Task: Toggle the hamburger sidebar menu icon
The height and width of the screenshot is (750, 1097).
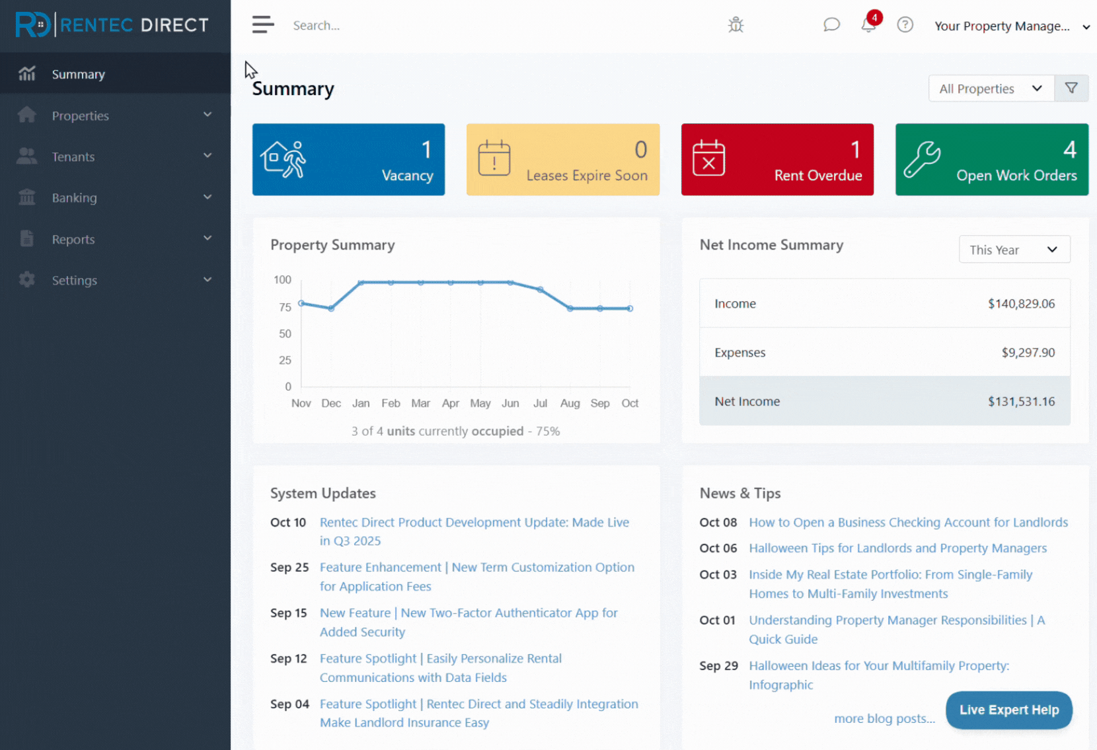Action: (x=262, y=25)
